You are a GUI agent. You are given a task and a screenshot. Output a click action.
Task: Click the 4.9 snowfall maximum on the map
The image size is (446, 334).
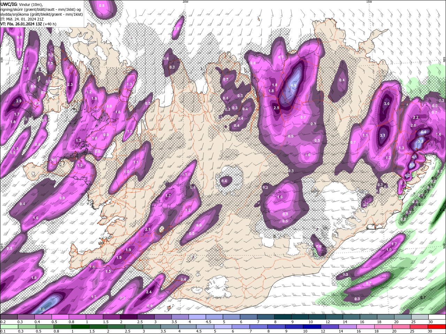point(293,85)
